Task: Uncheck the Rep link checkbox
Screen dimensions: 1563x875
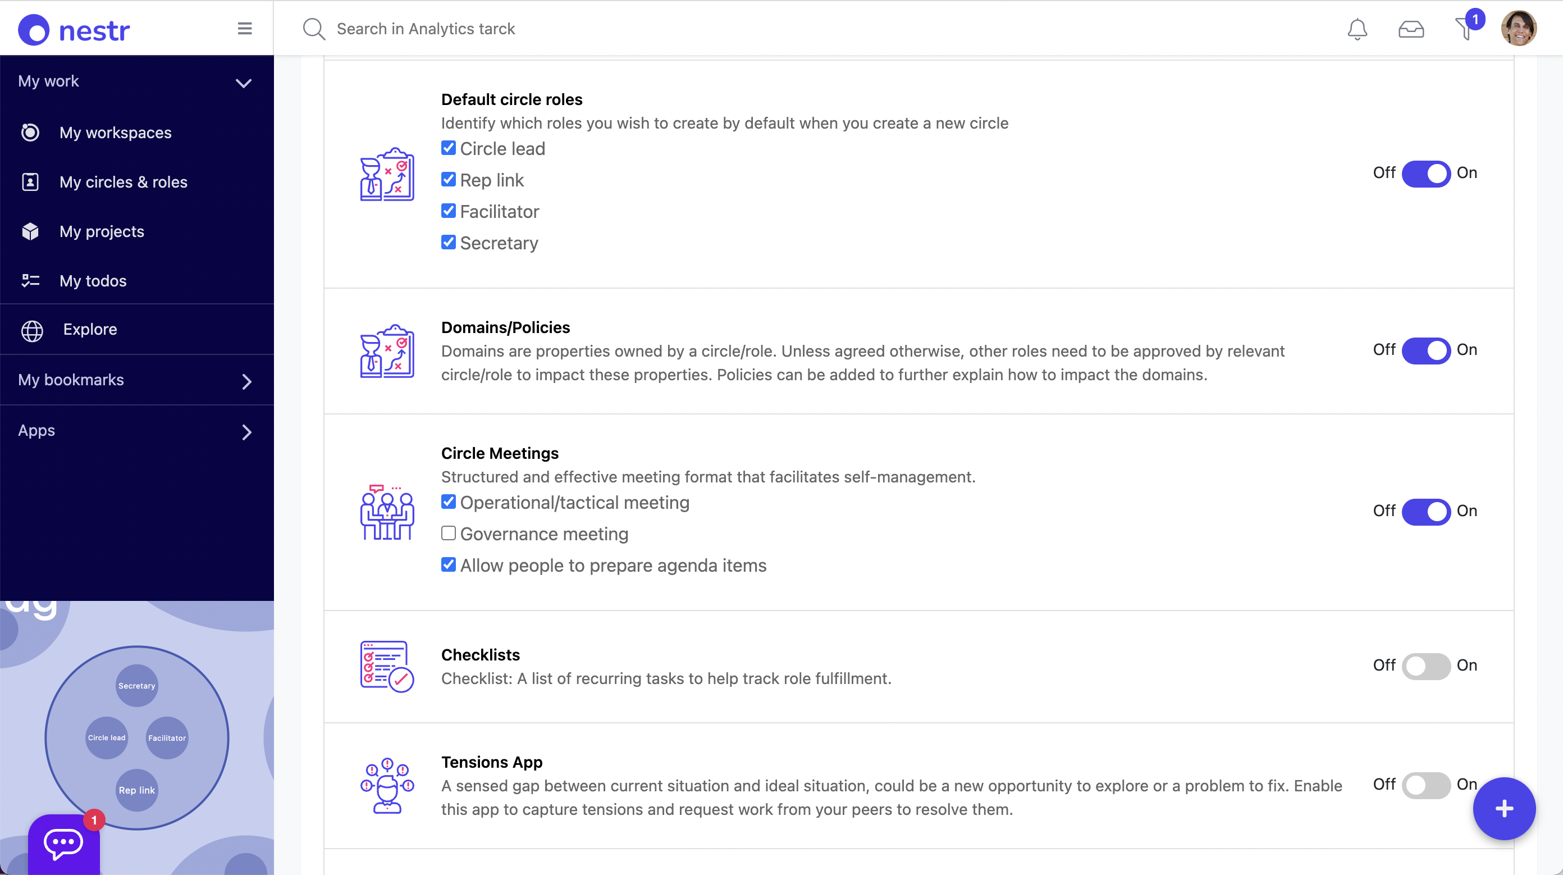Action: coord(449,180)
